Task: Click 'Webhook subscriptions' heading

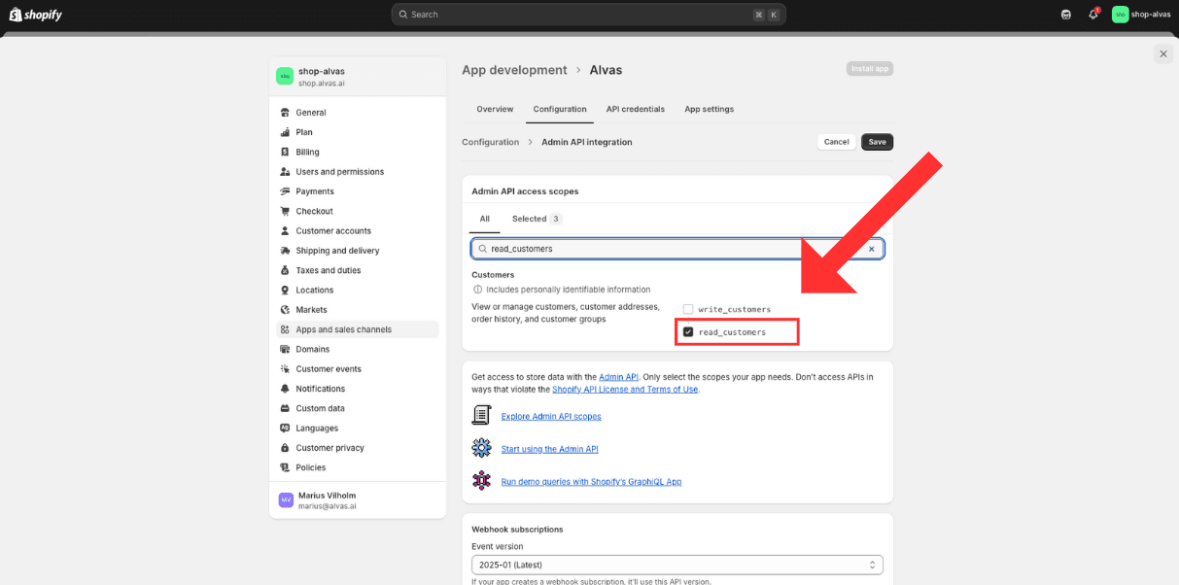Action: click(x=517, y=530)
